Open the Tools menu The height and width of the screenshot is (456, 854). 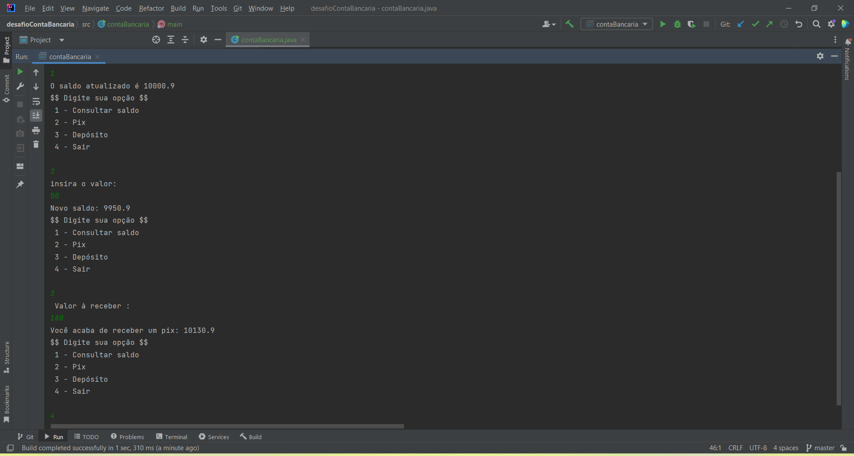[218, 8]
